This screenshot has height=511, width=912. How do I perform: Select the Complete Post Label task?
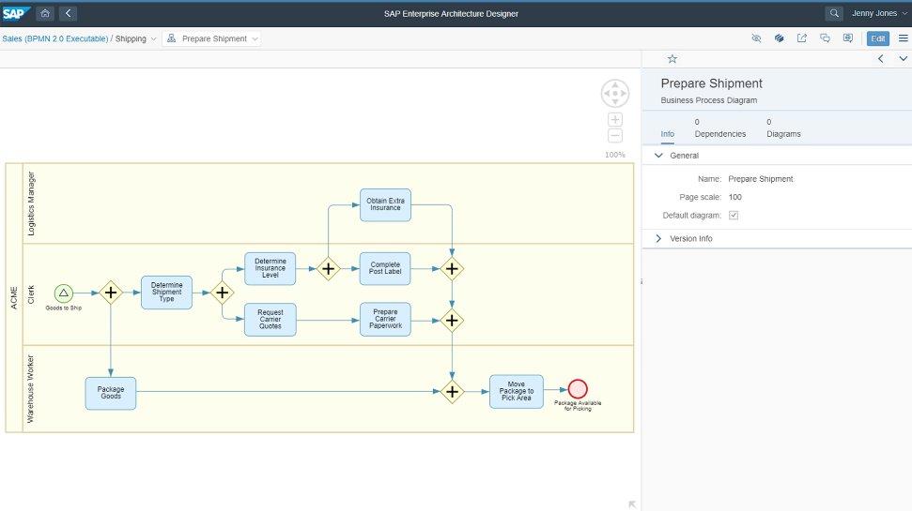click(x=385, y=269)
